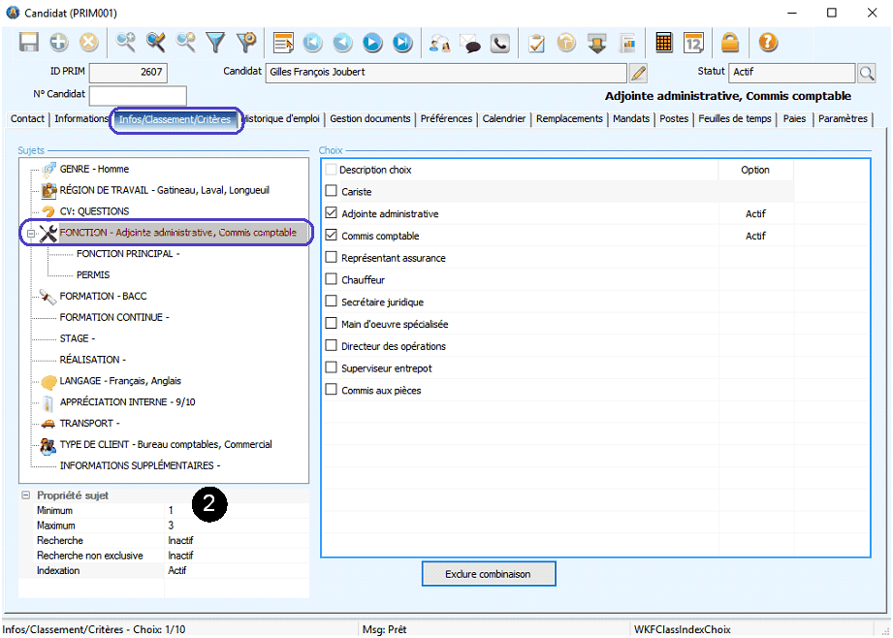
Task: Open the calculator icon
Action: [664, 43]
